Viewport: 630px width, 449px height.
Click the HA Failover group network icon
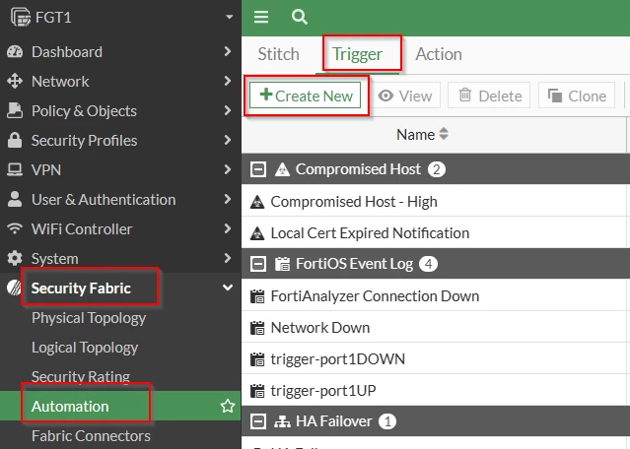282,421
